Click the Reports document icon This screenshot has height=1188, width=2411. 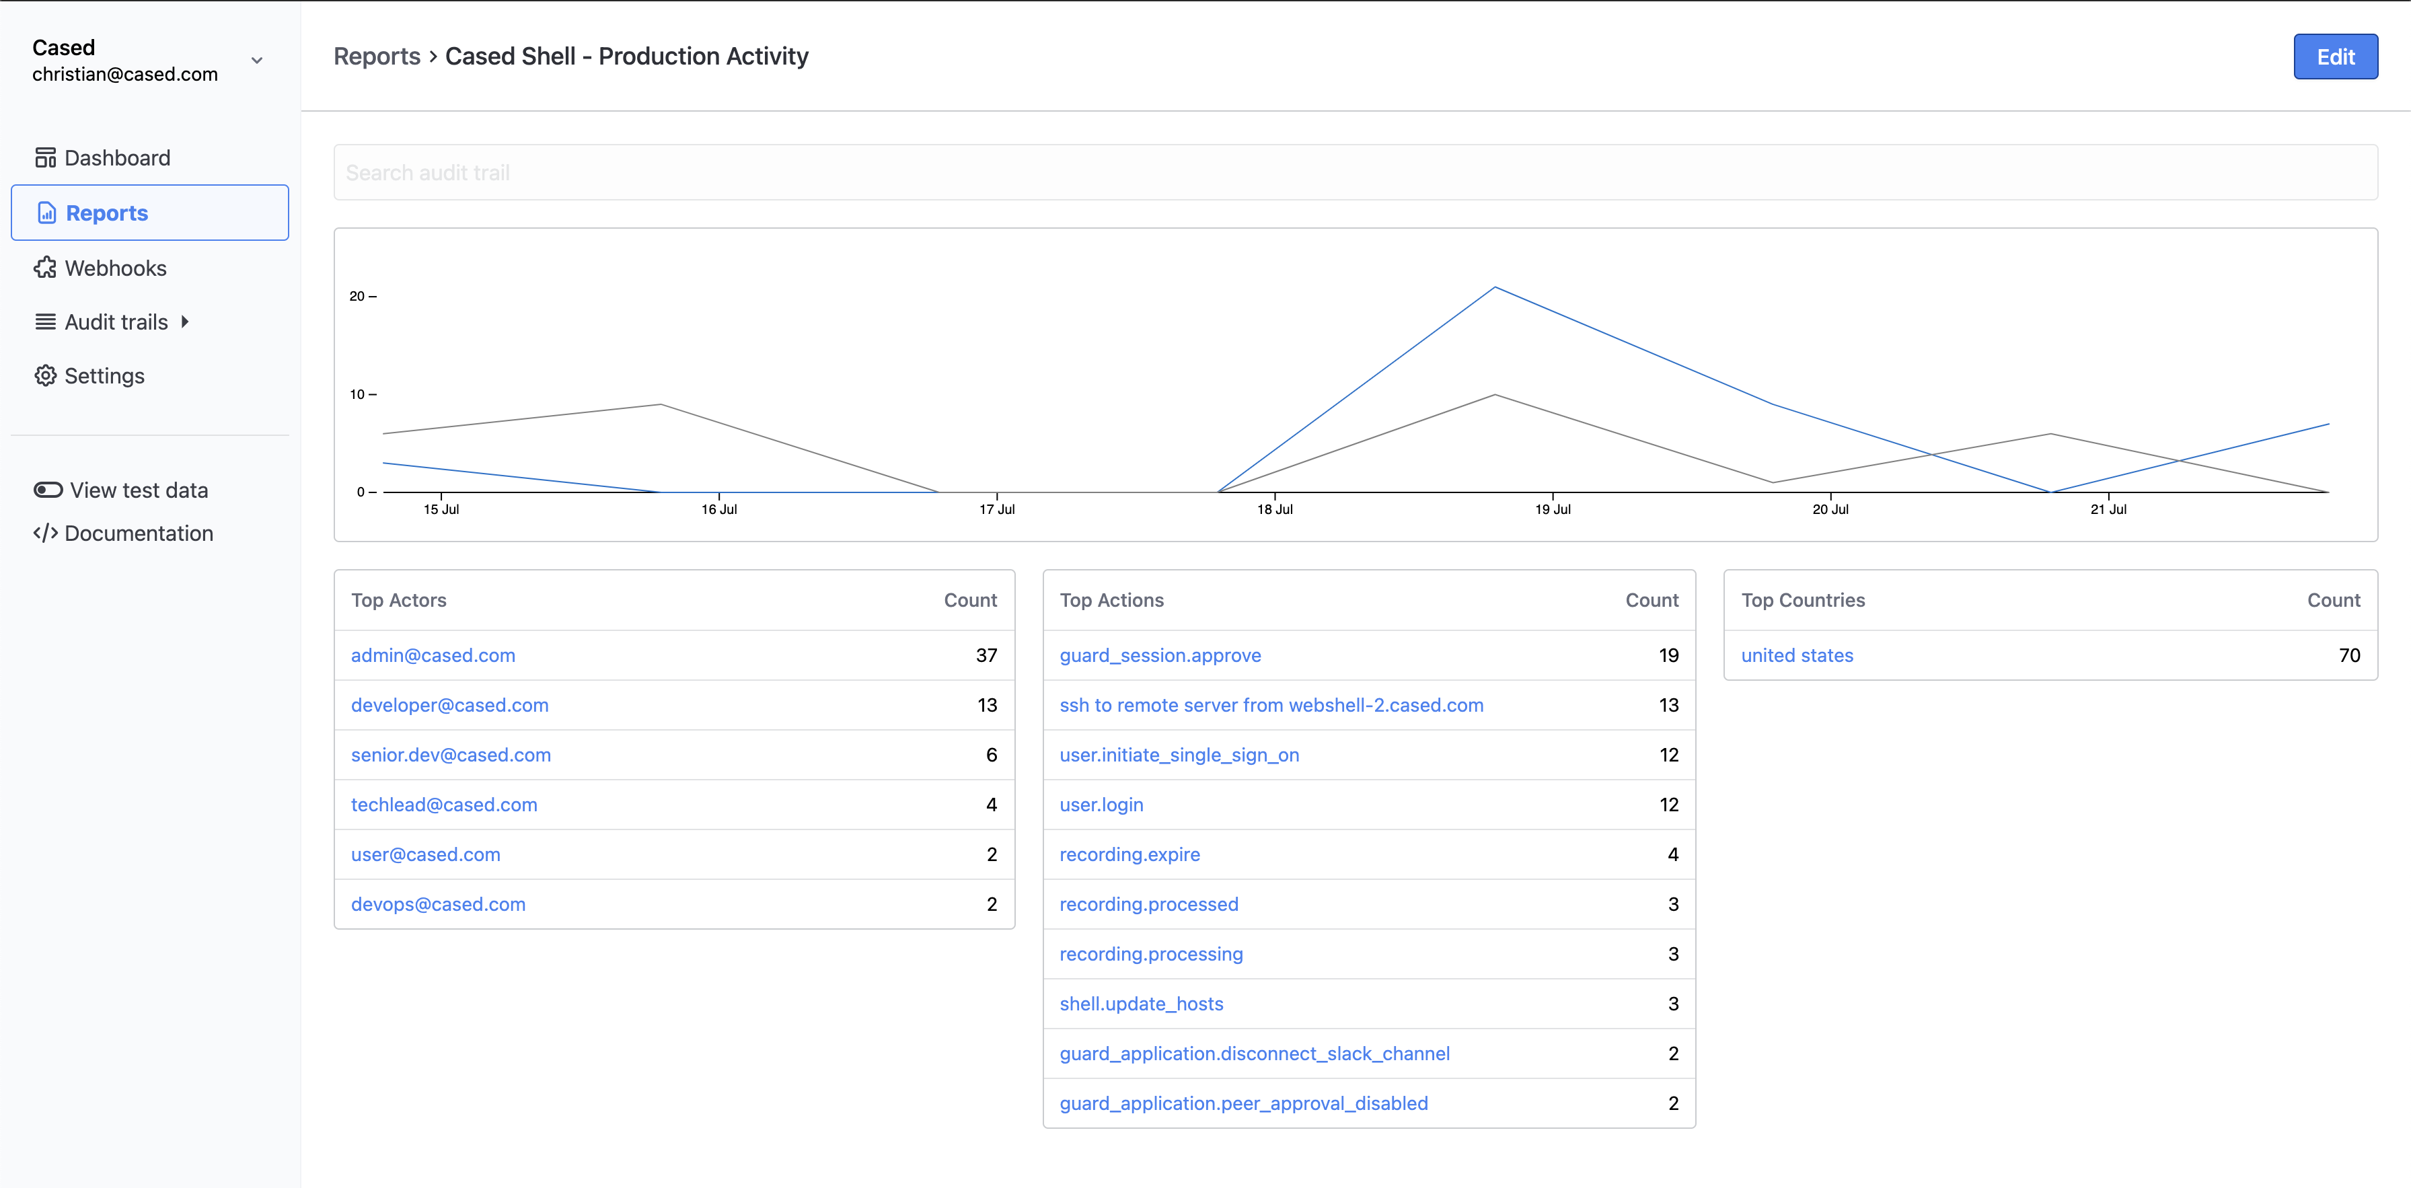[47, 213]
